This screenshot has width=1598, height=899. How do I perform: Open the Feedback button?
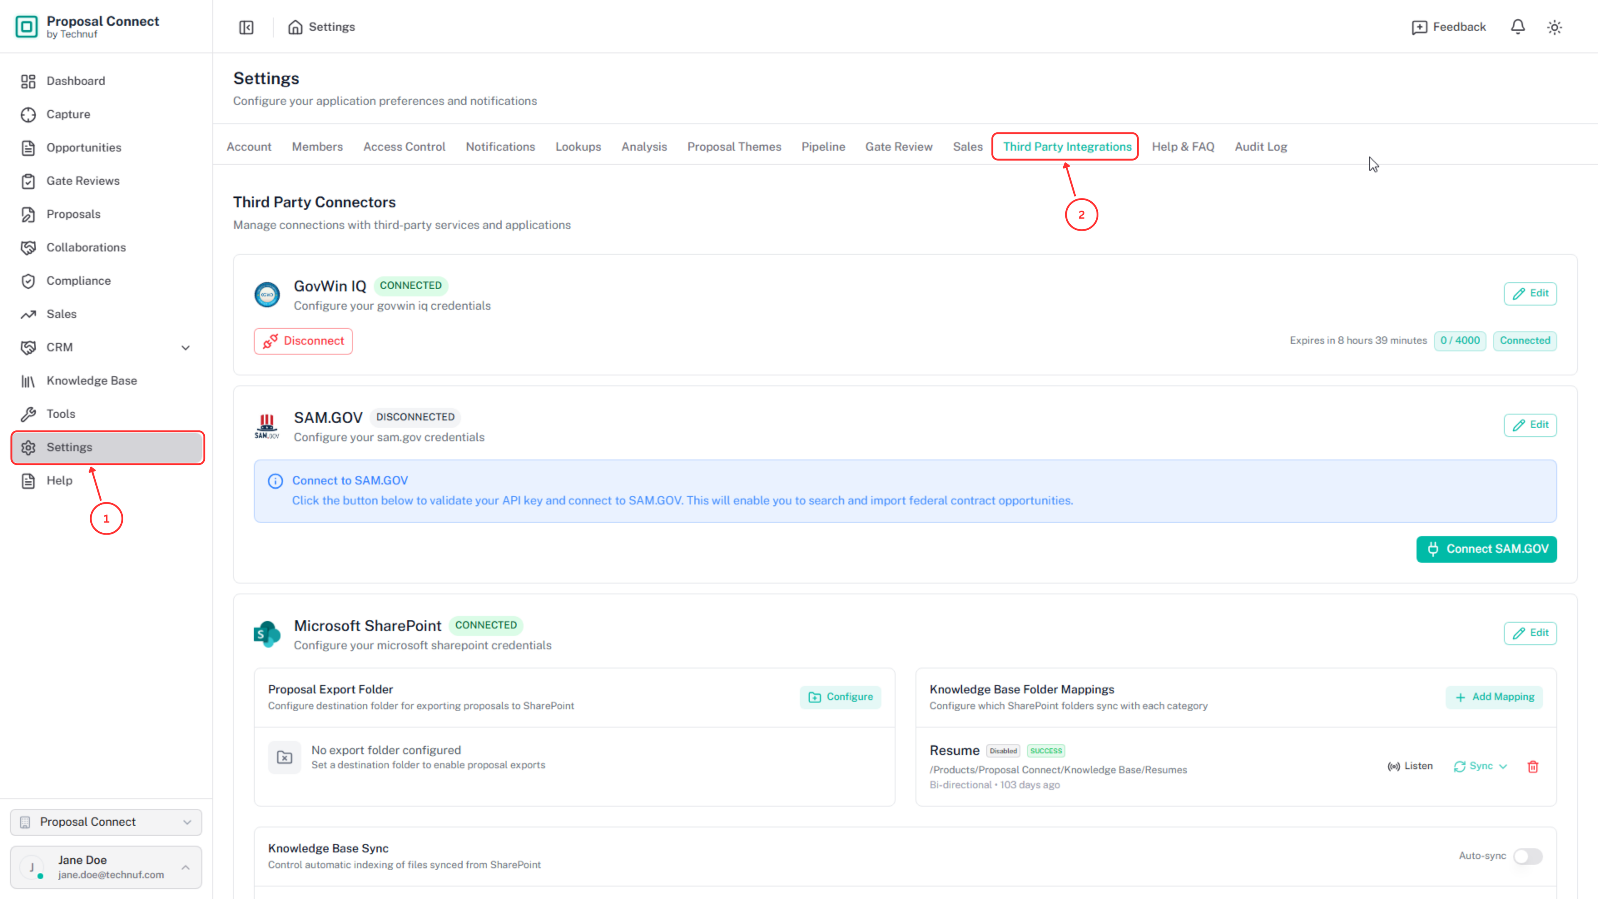(x=1449, y=27)
